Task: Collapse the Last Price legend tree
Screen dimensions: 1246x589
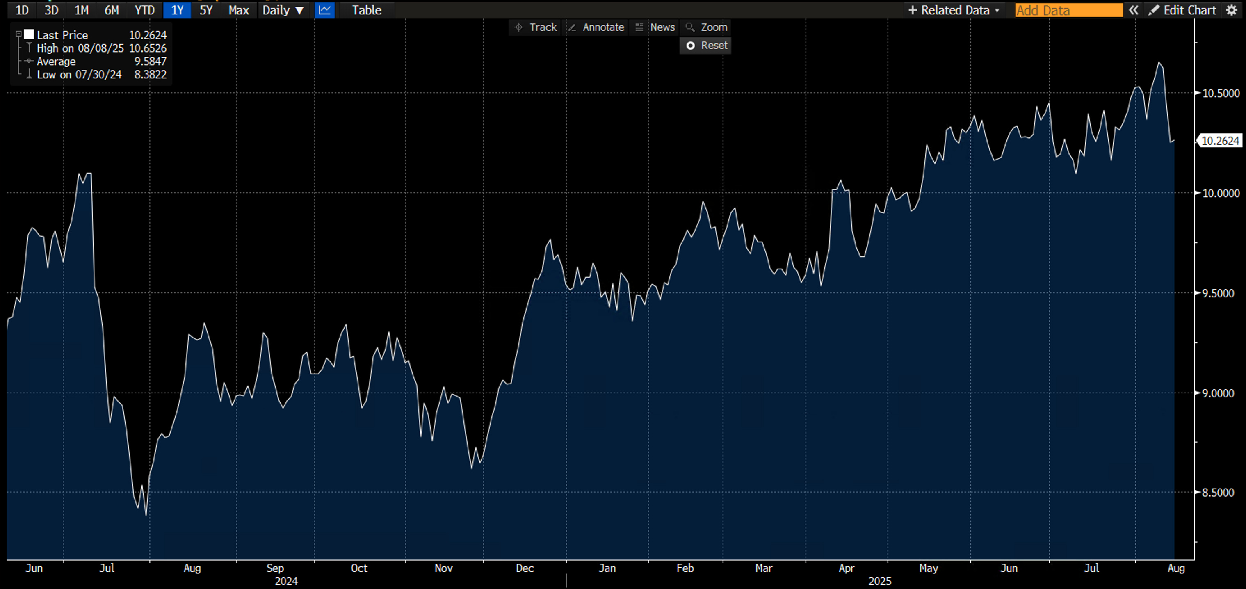Action: 18,34
